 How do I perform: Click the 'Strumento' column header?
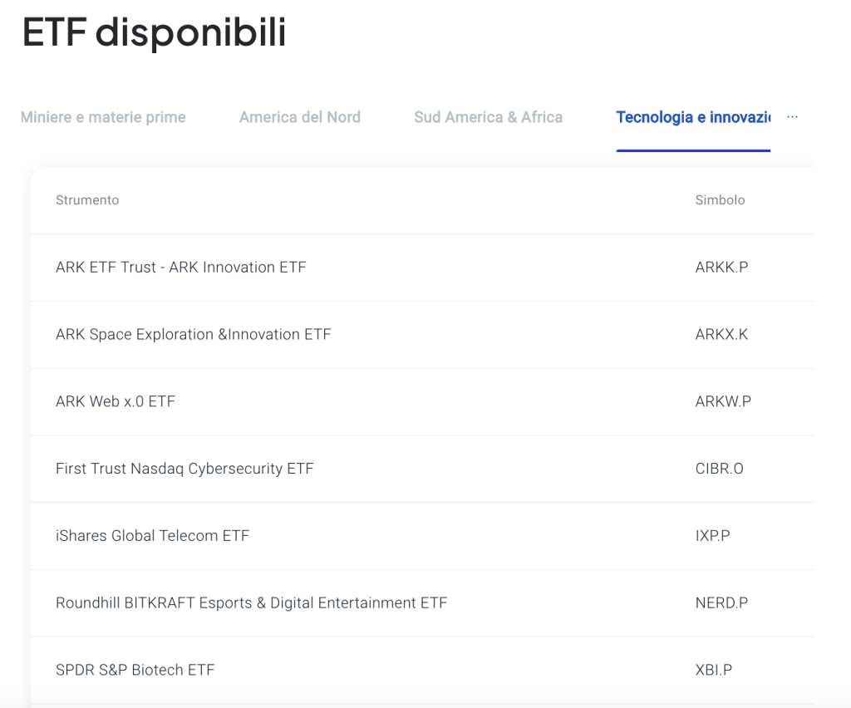(x=87, y=200)
